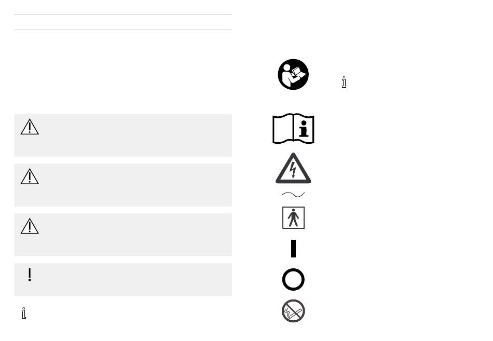Select the alternating current wave symbol
493x341 pixels.
click(293, 195)
